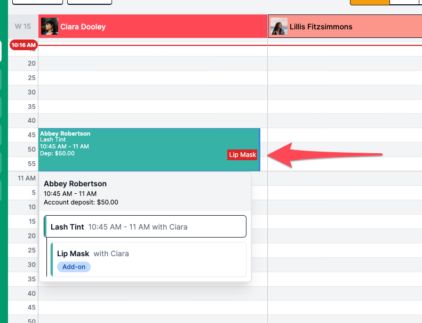The image size is (422, 323).
Task: Click the blue Add-on badge
Action: [x=74, y=267]
